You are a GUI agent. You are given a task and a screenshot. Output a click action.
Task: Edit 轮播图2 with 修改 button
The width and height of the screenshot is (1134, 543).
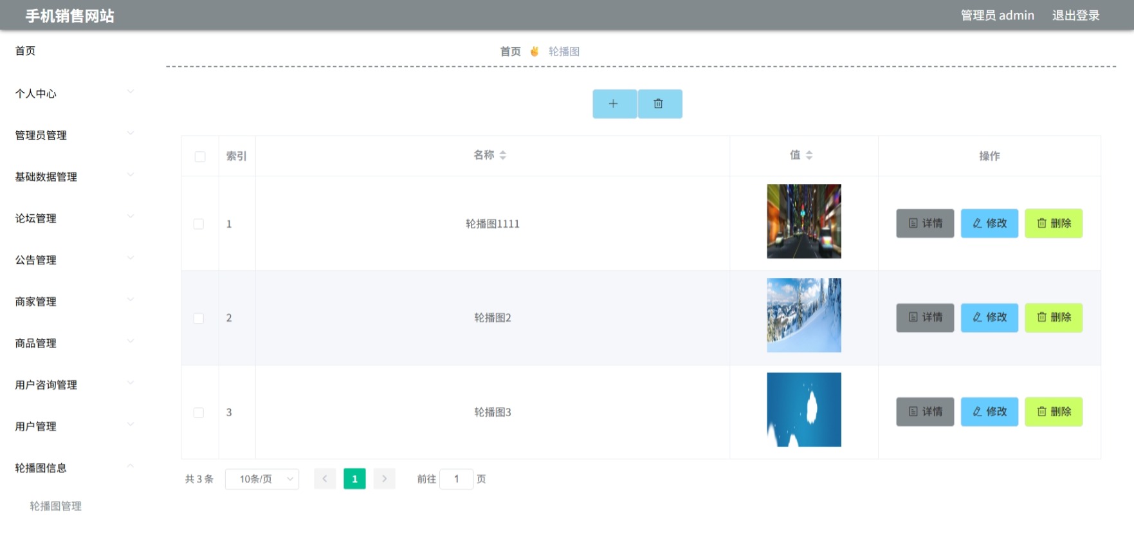click(989, 317)
